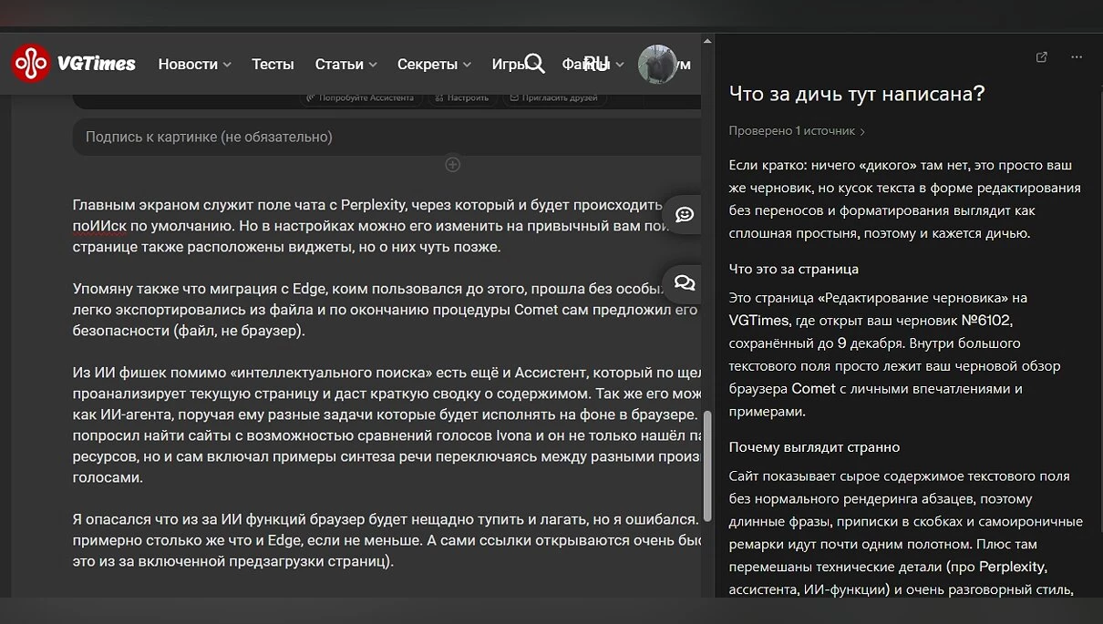Open the assistant panel three-dots menu
This screenshot has width=1103, height=624.
[x=1077, y=56]
